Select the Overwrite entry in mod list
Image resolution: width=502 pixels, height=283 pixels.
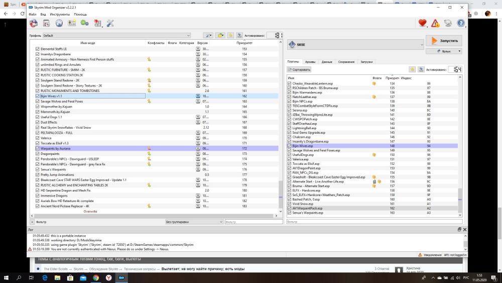click(90, 211)
